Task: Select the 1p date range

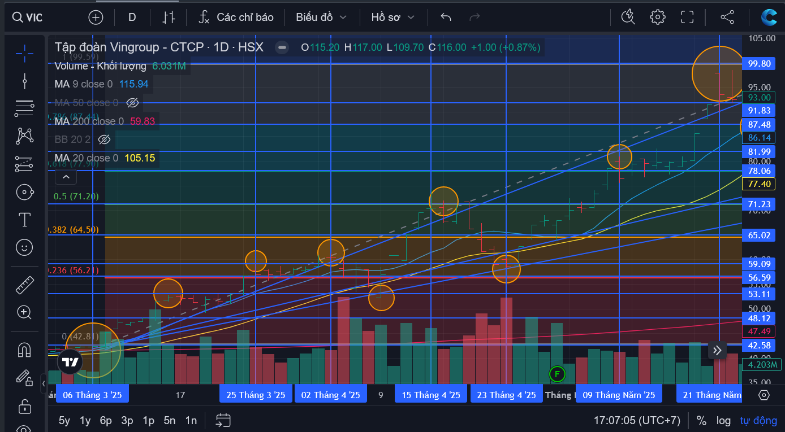Action: [x=148, y=420]
